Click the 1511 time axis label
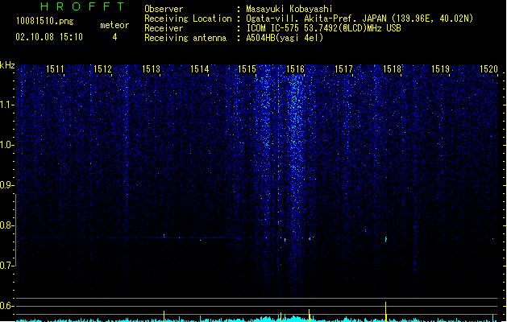507x322 pixels. pos(55,69)
